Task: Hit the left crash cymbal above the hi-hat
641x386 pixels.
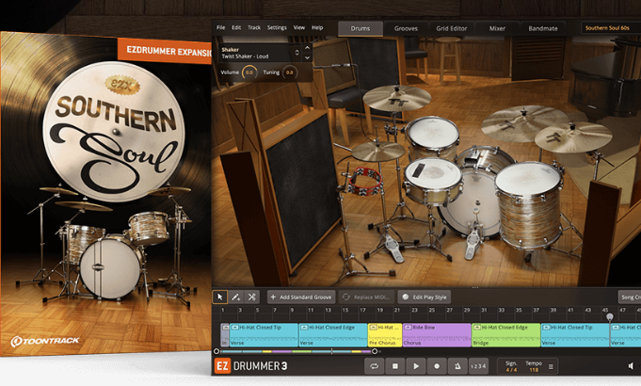Action: point(396,98)
